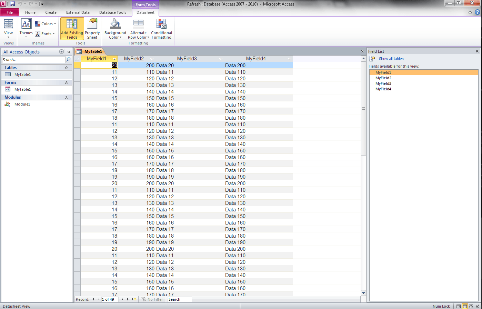Toggle the Property Sheet pane
482x309 pixels.
(92, 29)
